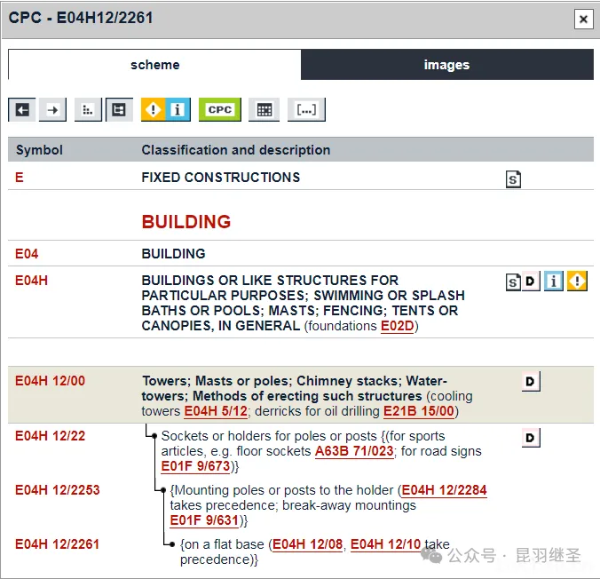Toggle the tree hierarchy view icon
The height and width of the screenshot is (579, 600).
pos(118,109)
